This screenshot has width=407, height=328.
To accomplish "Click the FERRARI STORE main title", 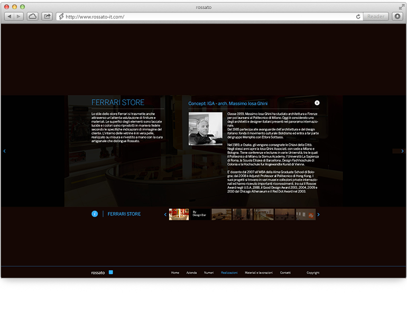I will [118, 102].
